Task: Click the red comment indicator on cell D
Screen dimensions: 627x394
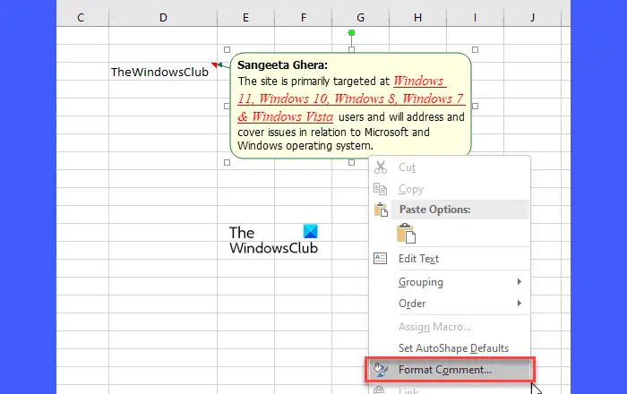Action: pos(214,64)
